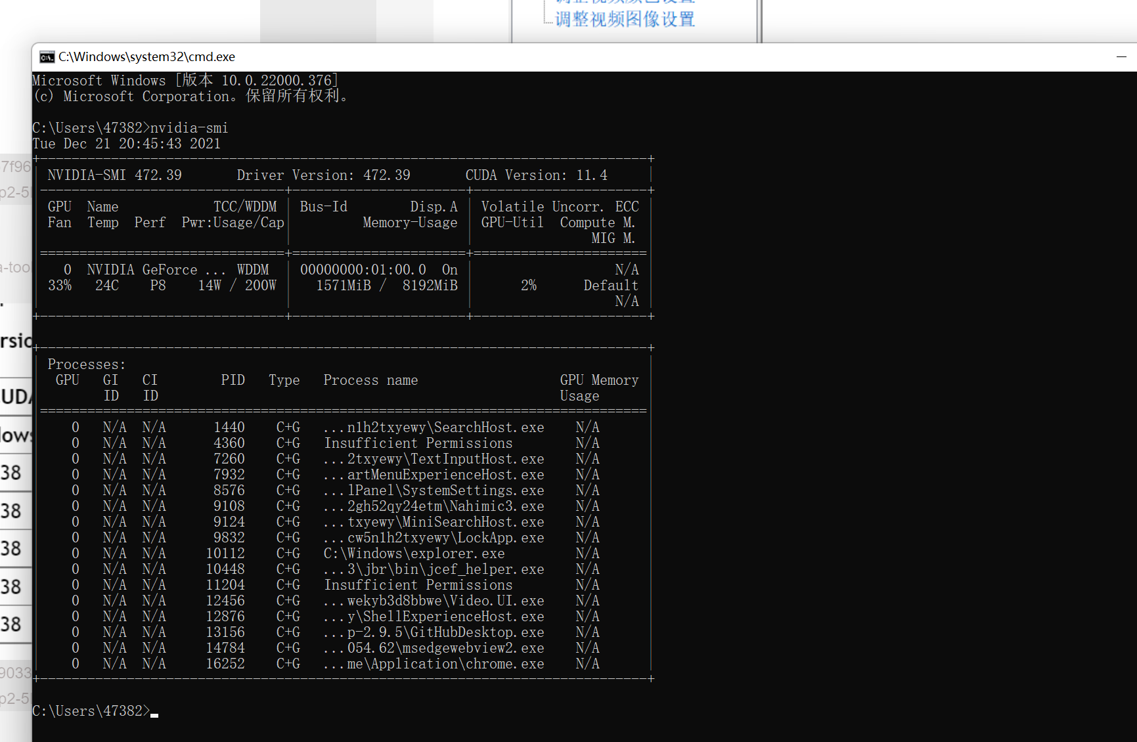
Task: Click the Volatile Uncorr. ECC header
Action: click(560, 207)
